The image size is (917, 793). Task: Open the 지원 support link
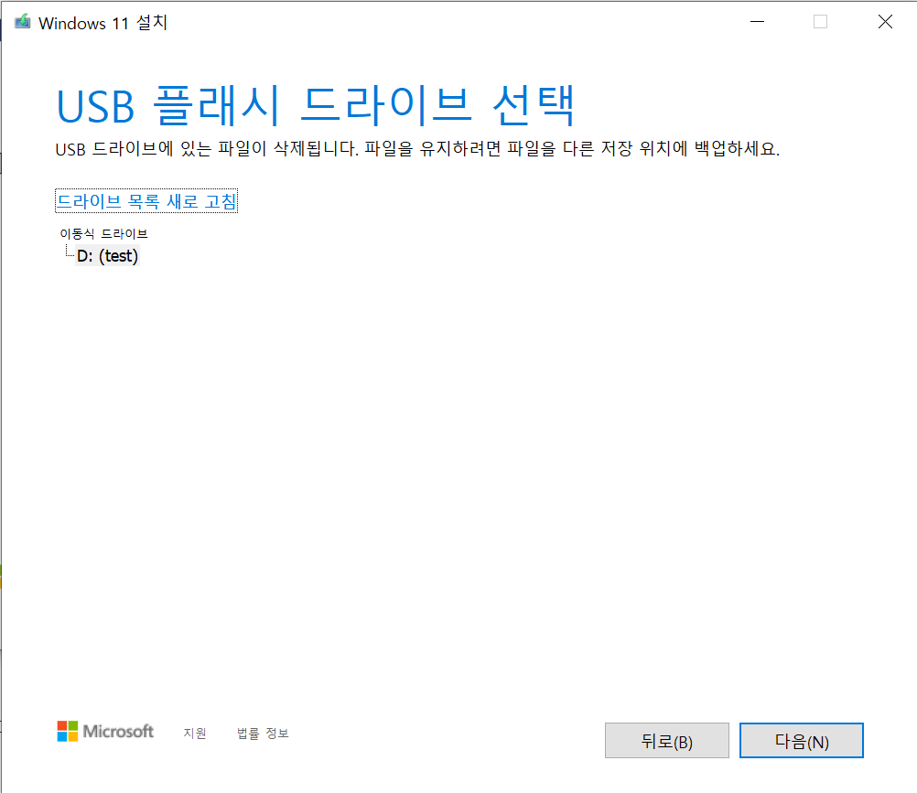(195, 733)
